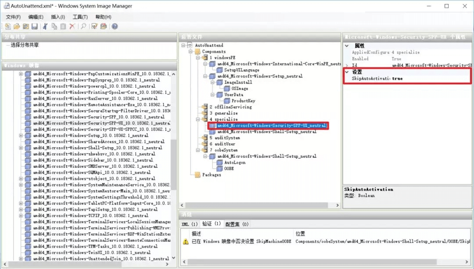Click the Open Answer File folder icon
This screenshot has width=474, height=269.
[x=17, y=27]
